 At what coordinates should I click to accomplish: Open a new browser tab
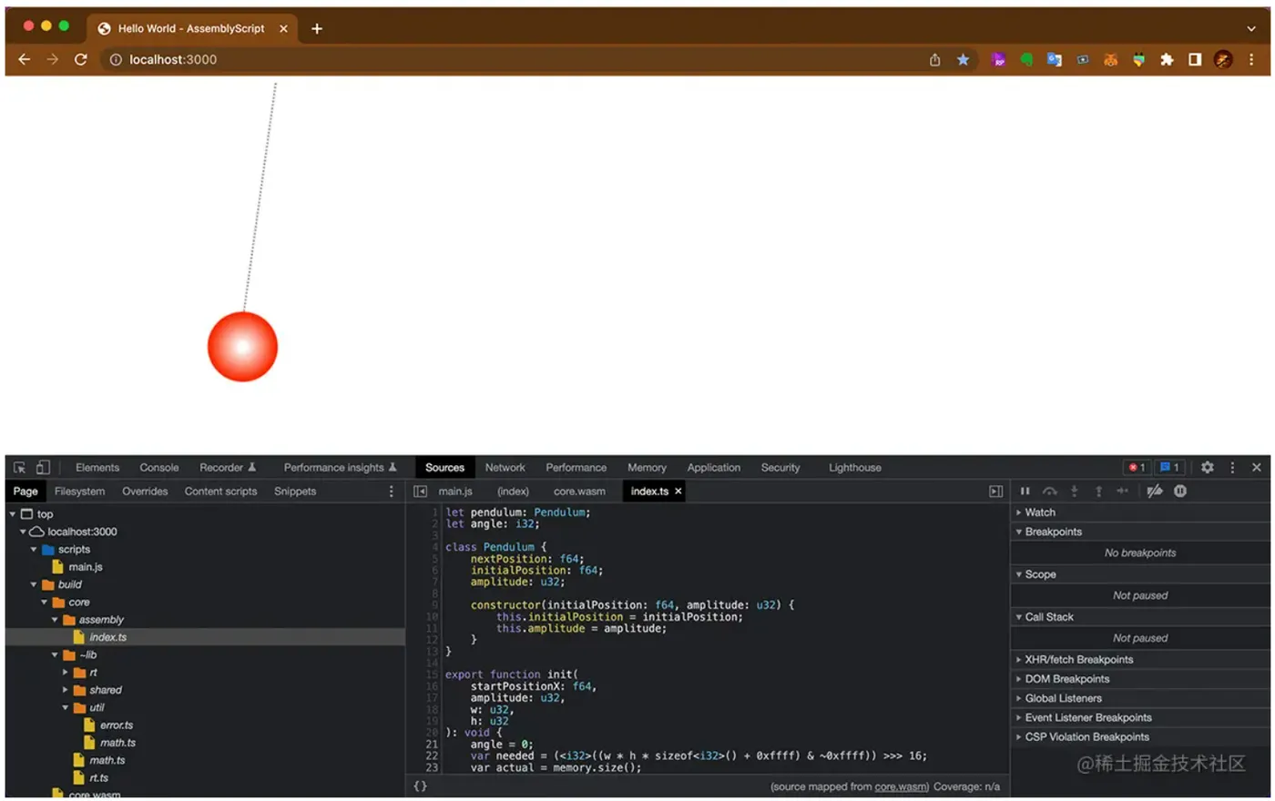pos(317,28)
